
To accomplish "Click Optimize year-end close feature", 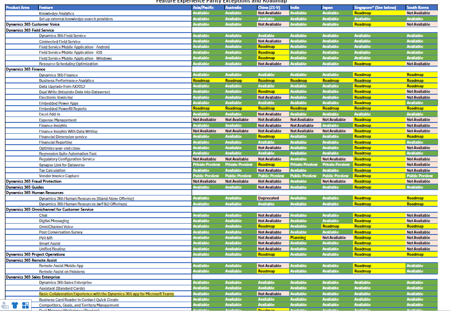I will [x=60, y=148].
